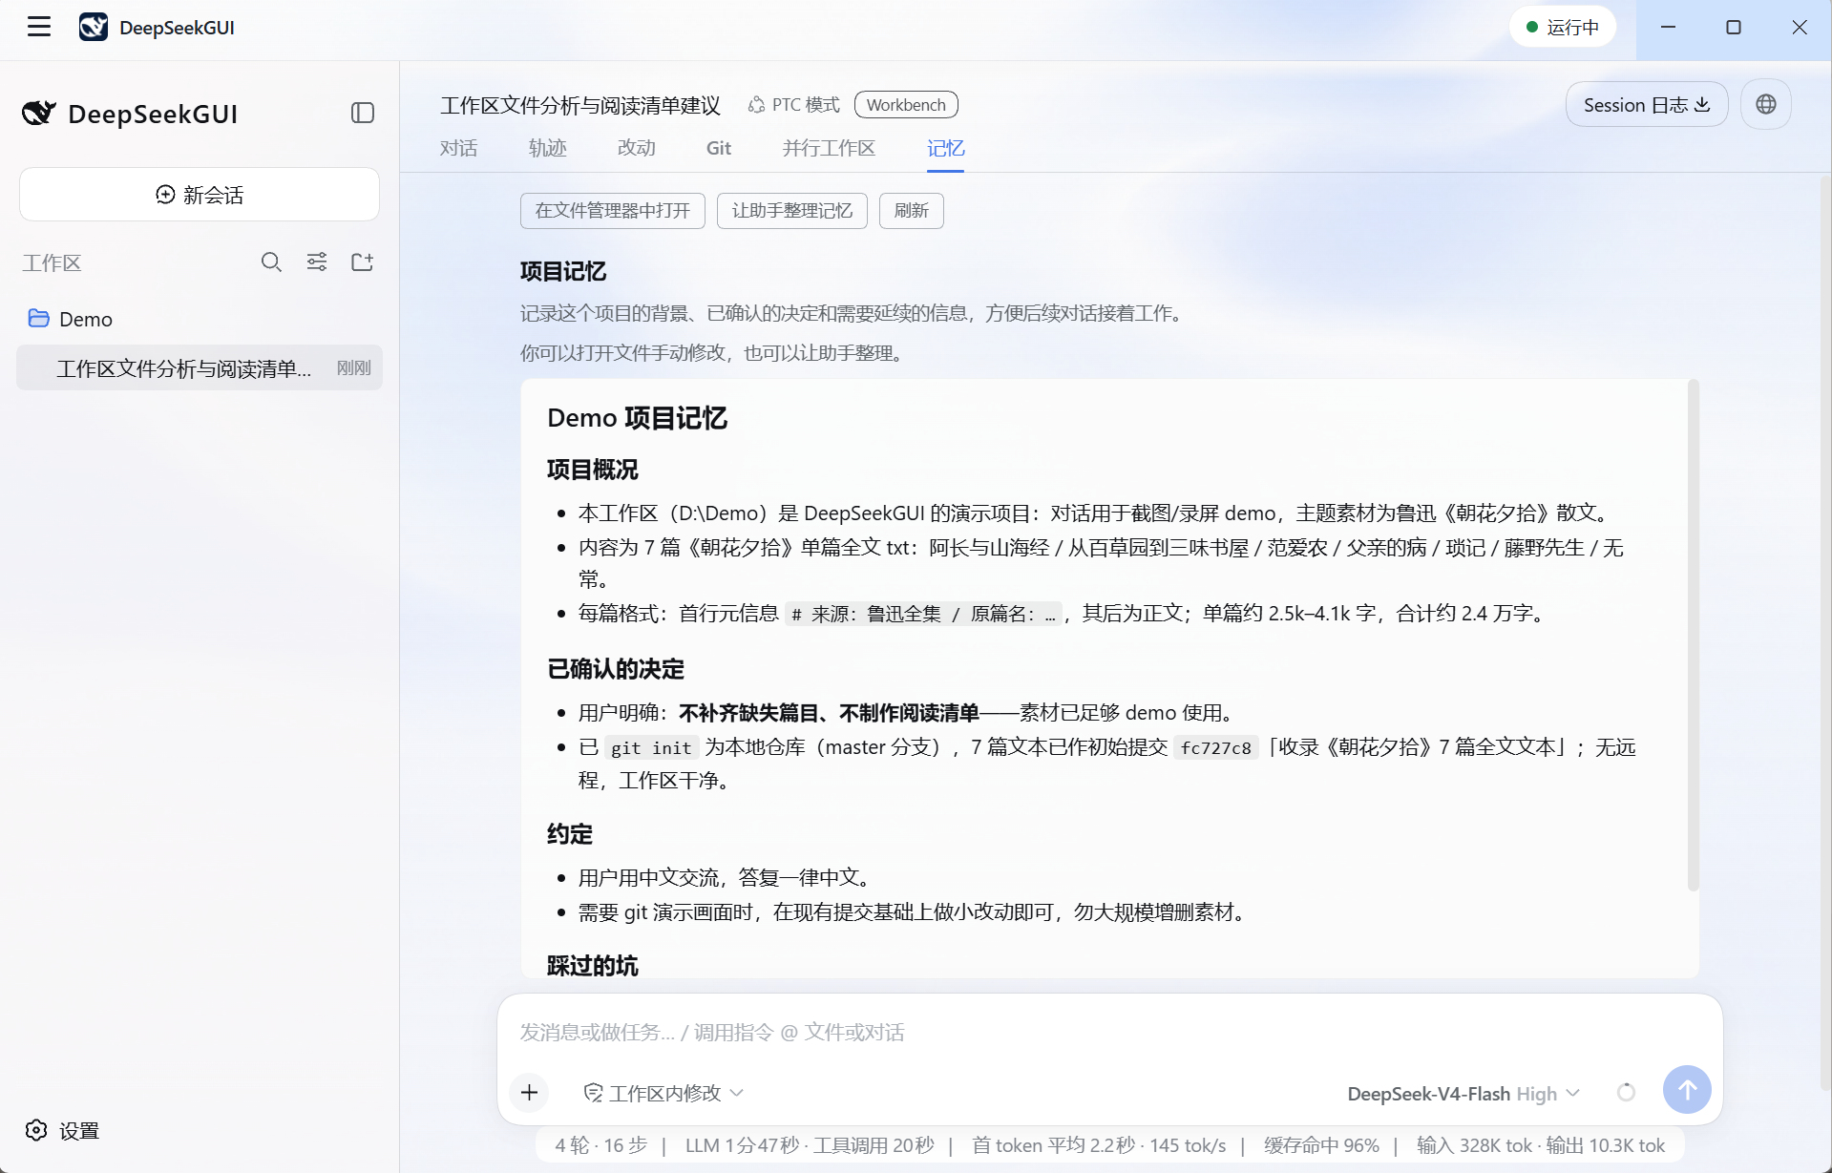Collapse the sidebar with panel toggle icon
1832x1173 pixels.
pos(362,113)
